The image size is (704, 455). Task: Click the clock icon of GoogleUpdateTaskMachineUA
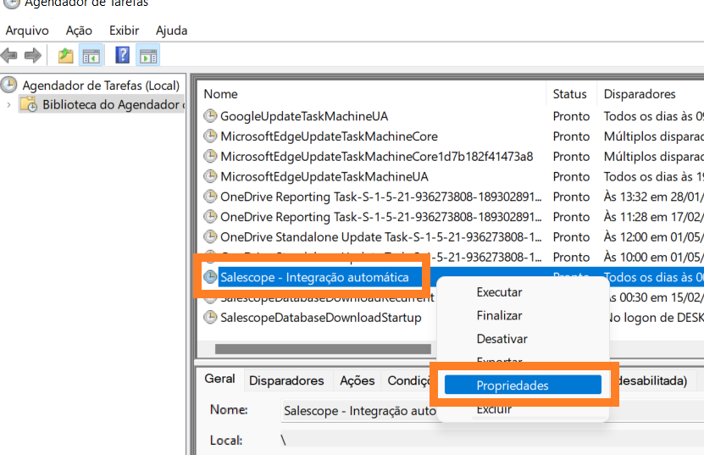pyautogui.click(x=210, y=116)
